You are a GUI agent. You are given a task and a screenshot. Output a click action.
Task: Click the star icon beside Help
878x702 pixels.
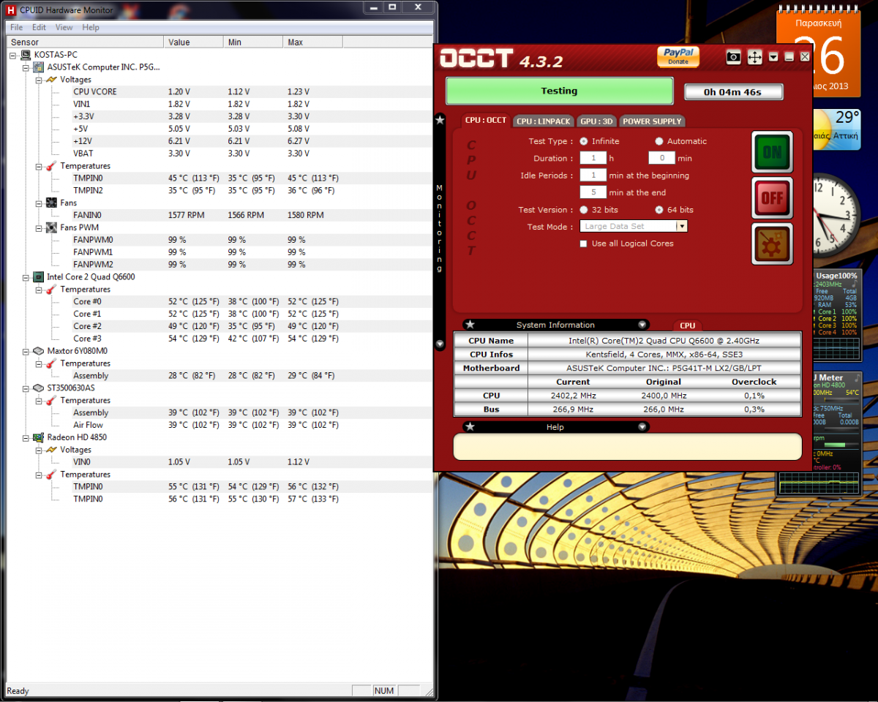[470, 427]
